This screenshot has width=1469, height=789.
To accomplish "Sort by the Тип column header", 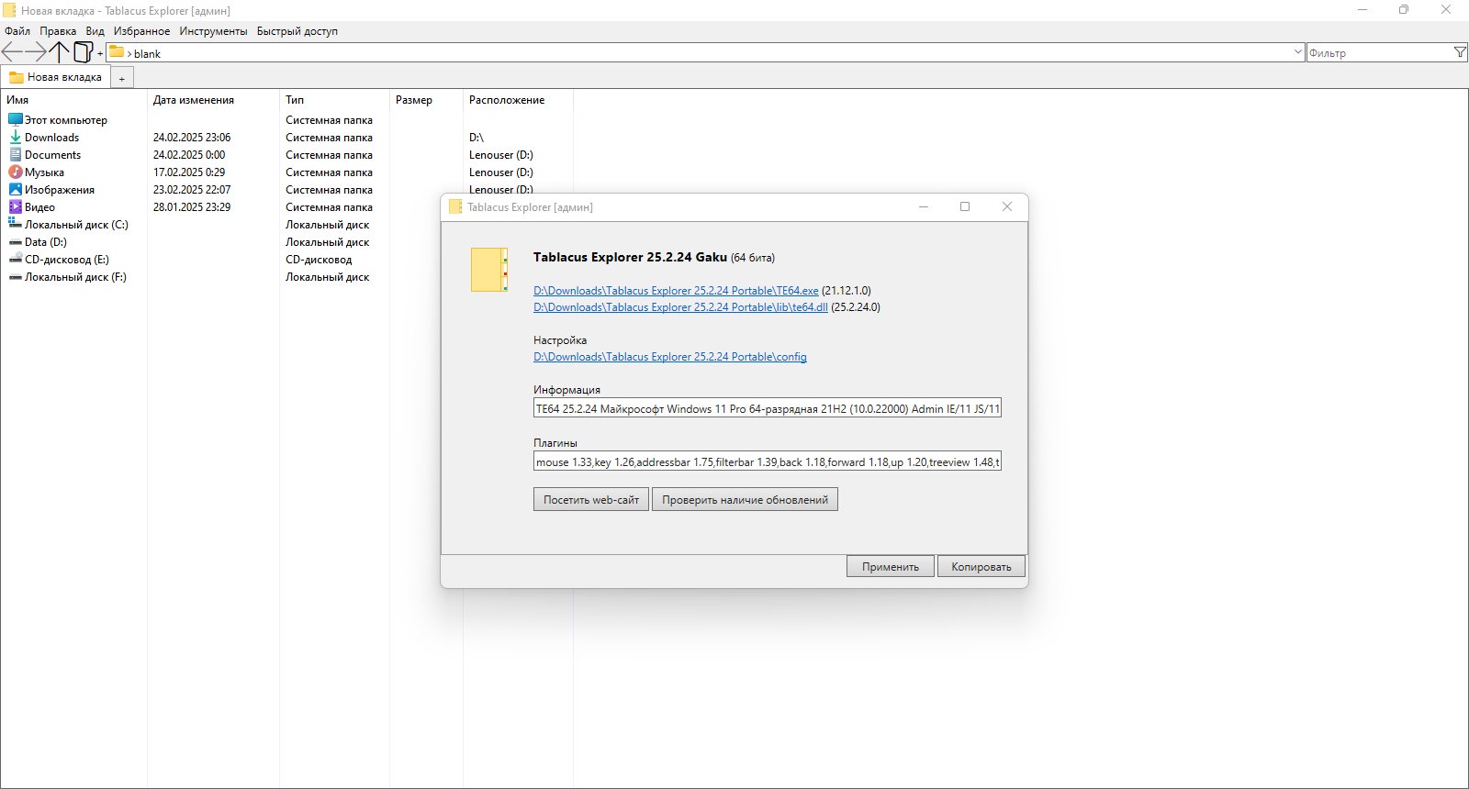I will (334, 100).
